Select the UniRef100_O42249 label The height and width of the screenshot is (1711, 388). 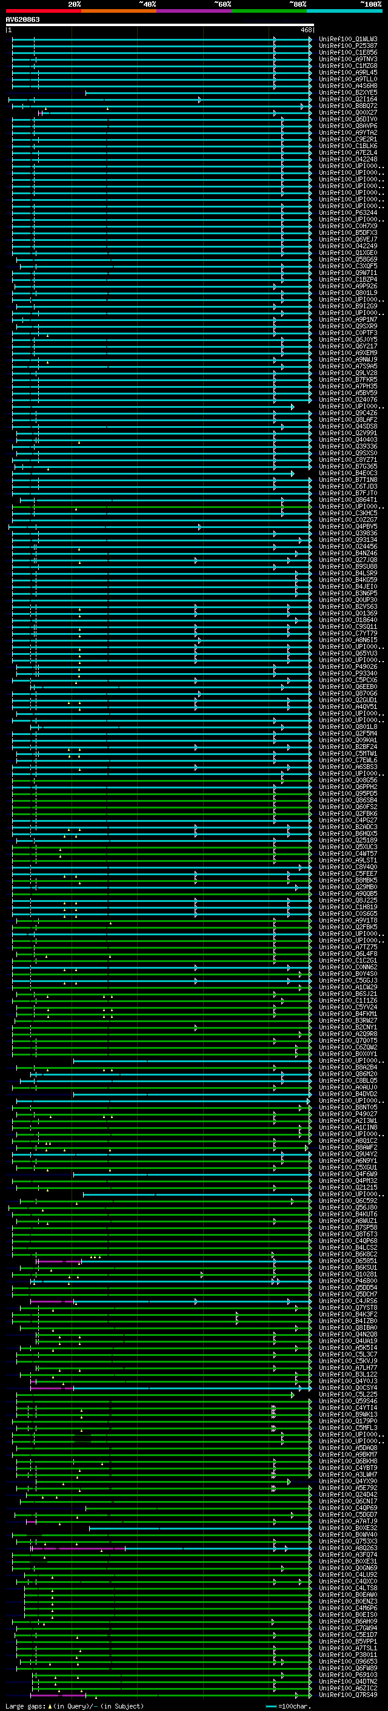coord(348,246)
